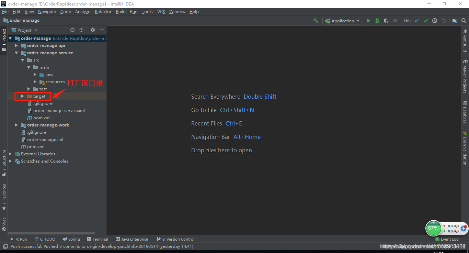Open the Navigate menu
The image size is (469, 253).
[x=47, y=12]
